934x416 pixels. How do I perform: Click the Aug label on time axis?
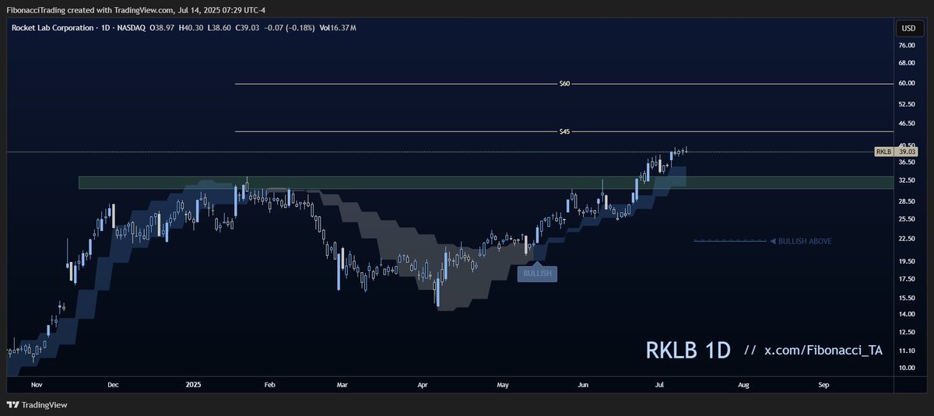point(743,385)
